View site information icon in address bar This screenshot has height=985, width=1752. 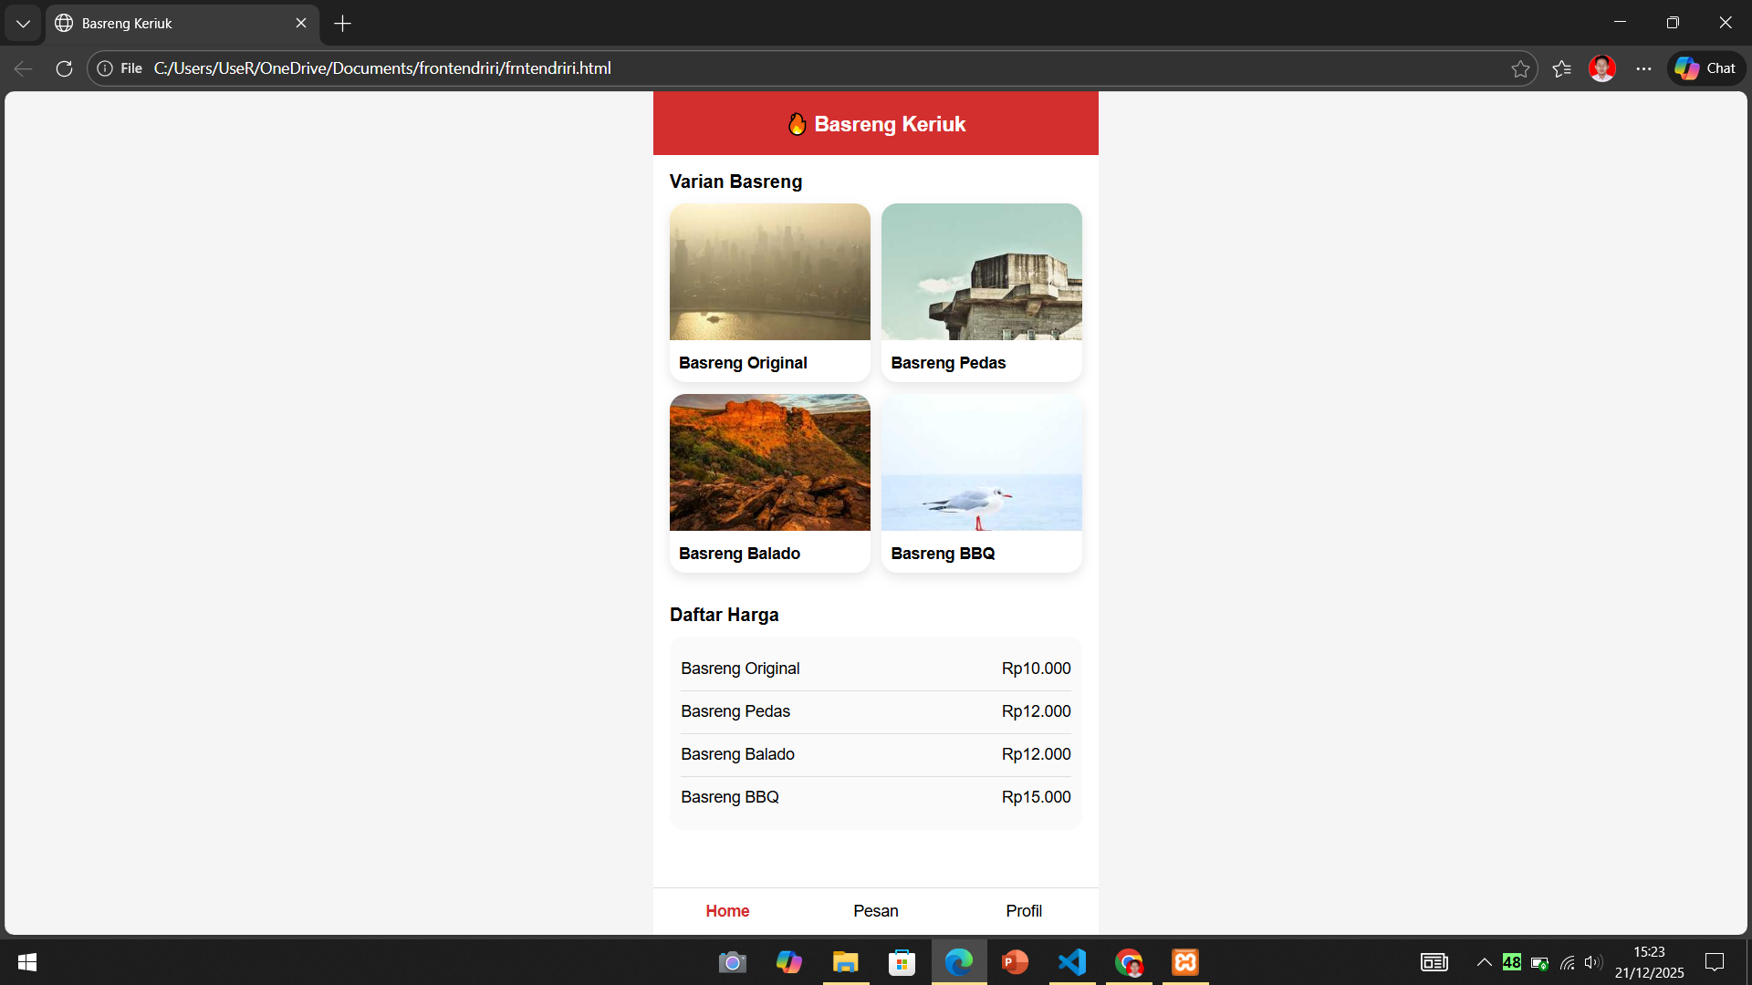tap(105, 68)
